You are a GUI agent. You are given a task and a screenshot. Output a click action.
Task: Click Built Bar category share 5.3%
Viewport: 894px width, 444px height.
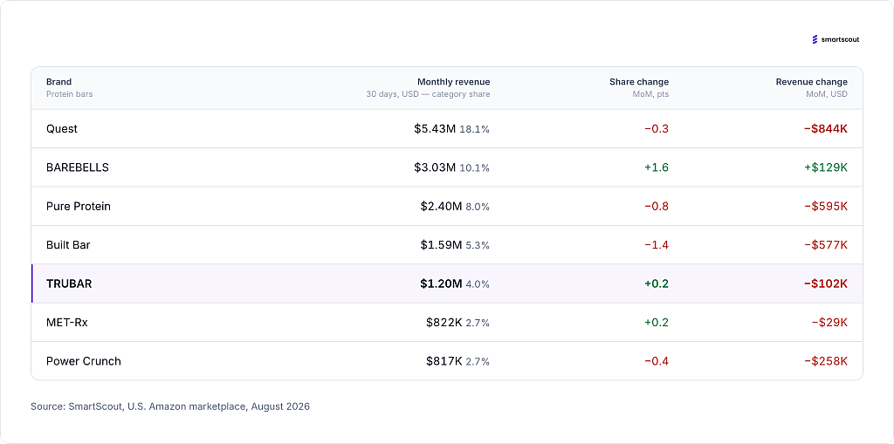click(478, 246)
